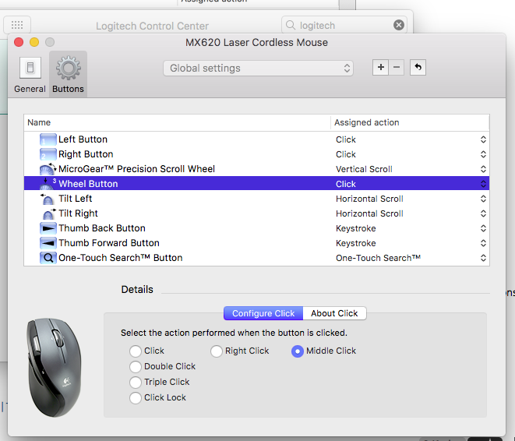
Task: Clear the logitech search field text
Action: pyautogui.click(x=399, y=25)
